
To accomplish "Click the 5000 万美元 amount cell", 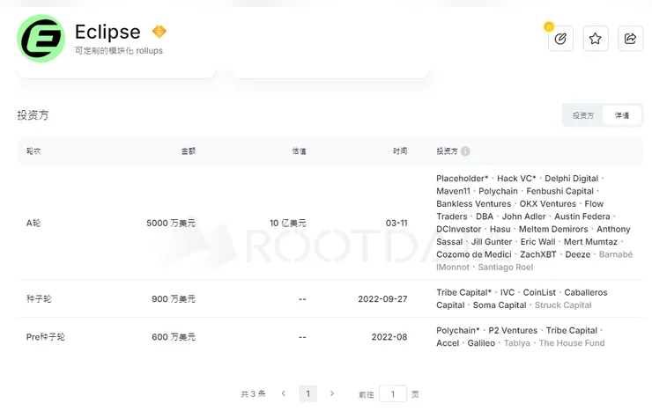I will (x=170, y=223).
